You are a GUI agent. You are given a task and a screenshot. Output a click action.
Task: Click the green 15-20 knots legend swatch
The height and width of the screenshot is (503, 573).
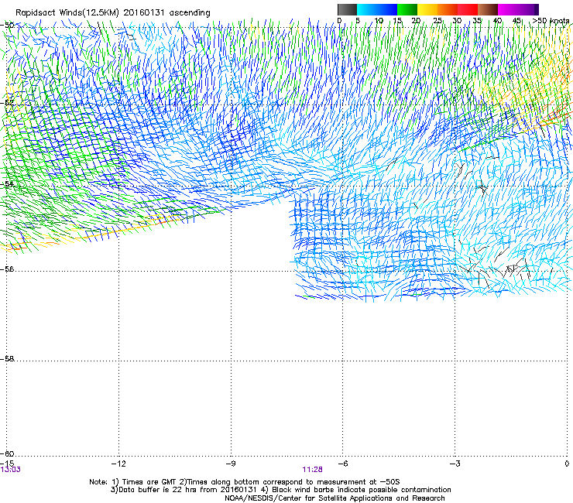coord(407,9)
